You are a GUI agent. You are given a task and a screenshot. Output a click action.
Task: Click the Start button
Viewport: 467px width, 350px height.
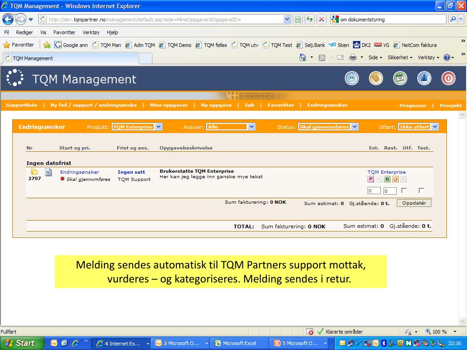point(22,343)
